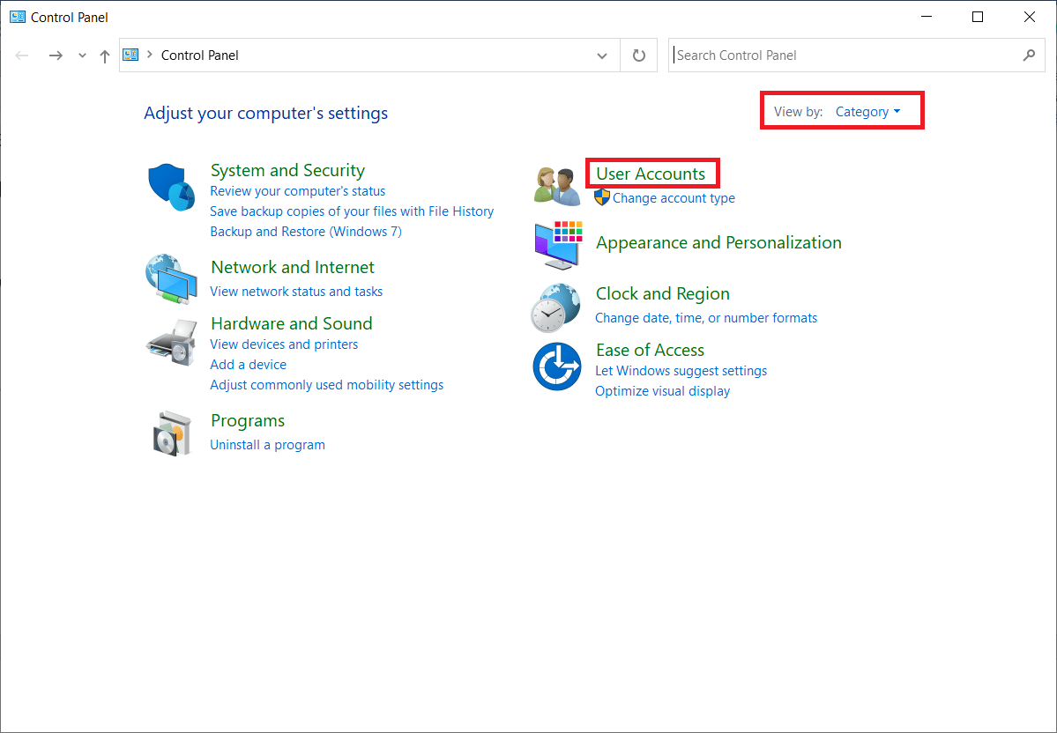Click the User Accounts heading link
Viewport: 1057px width, 733px height.
coord(651,174)
